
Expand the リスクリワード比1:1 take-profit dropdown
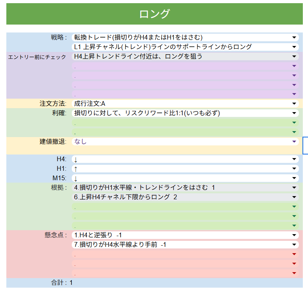pos(294,113)
